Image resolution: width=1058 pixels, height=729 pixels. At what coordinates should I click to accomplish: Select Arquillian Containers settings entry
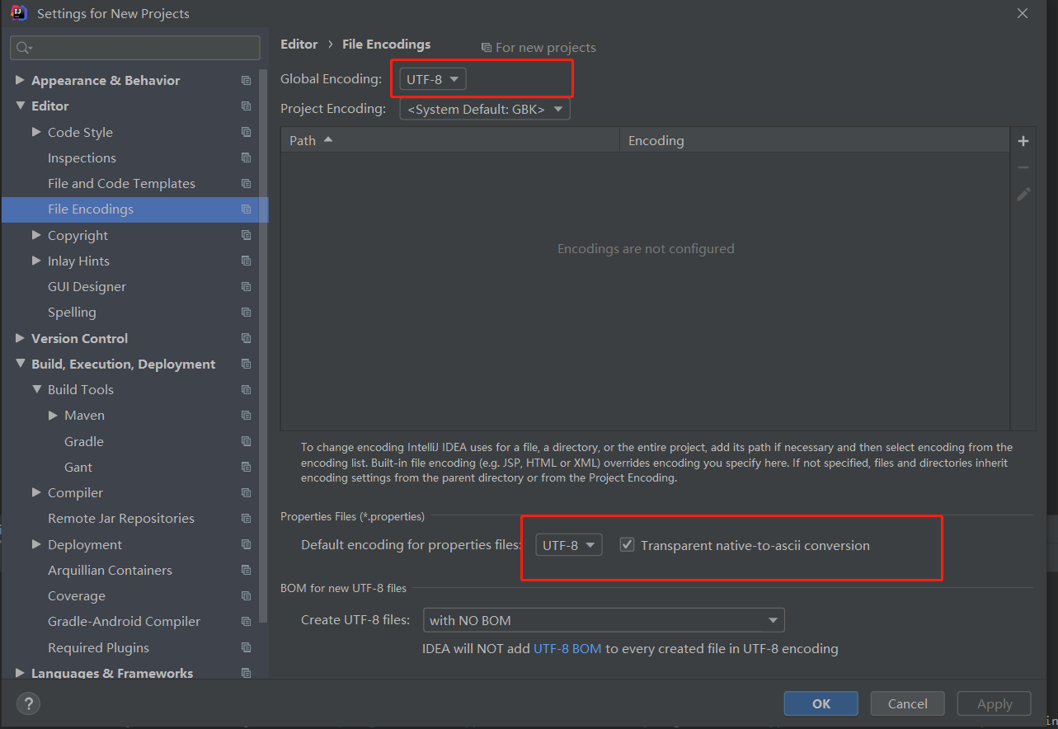[110, 570]
